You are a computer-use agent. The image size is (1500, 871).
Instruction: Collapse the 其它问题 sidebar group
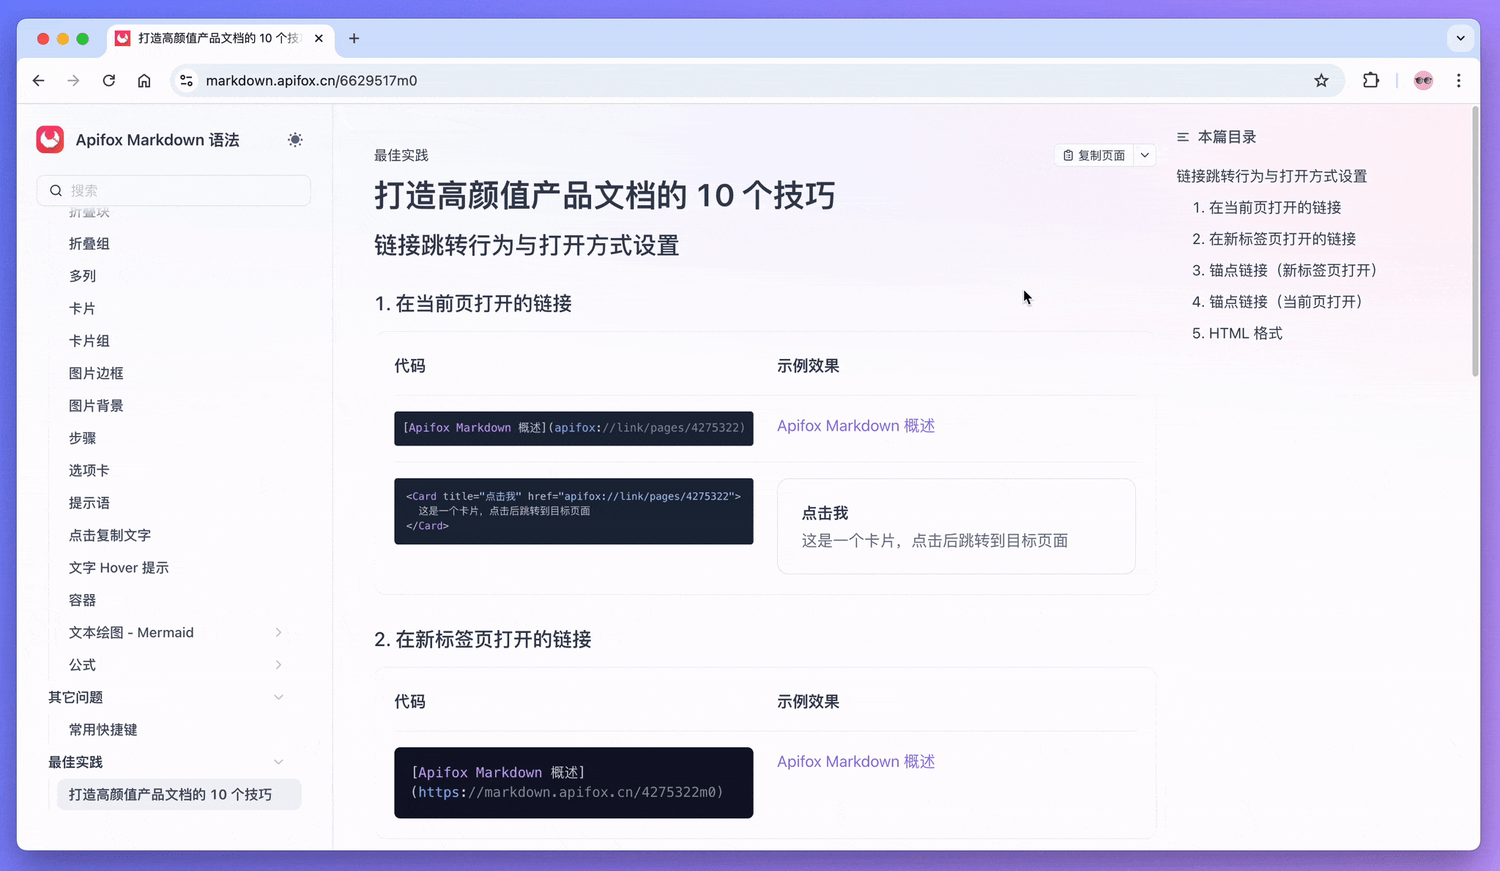278,697
